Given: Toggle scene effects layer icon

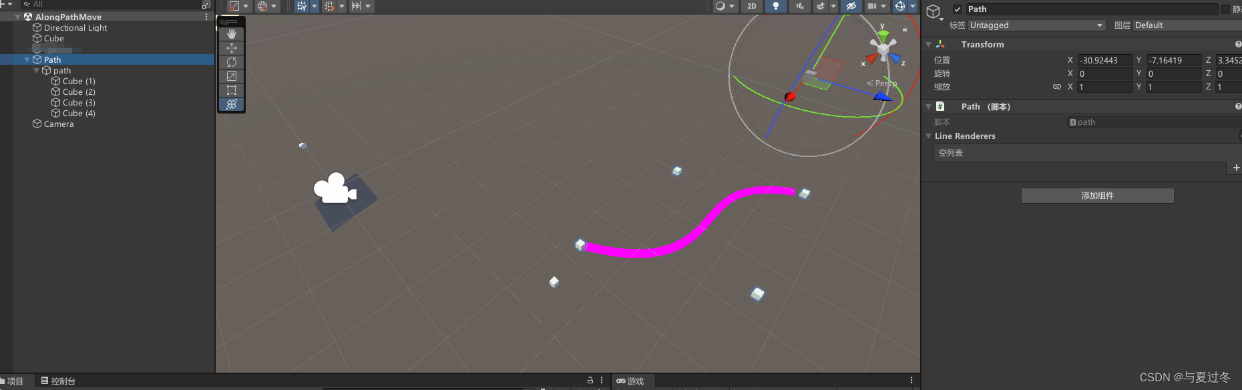Looking at the screenshot, I should tap(821, 6).
